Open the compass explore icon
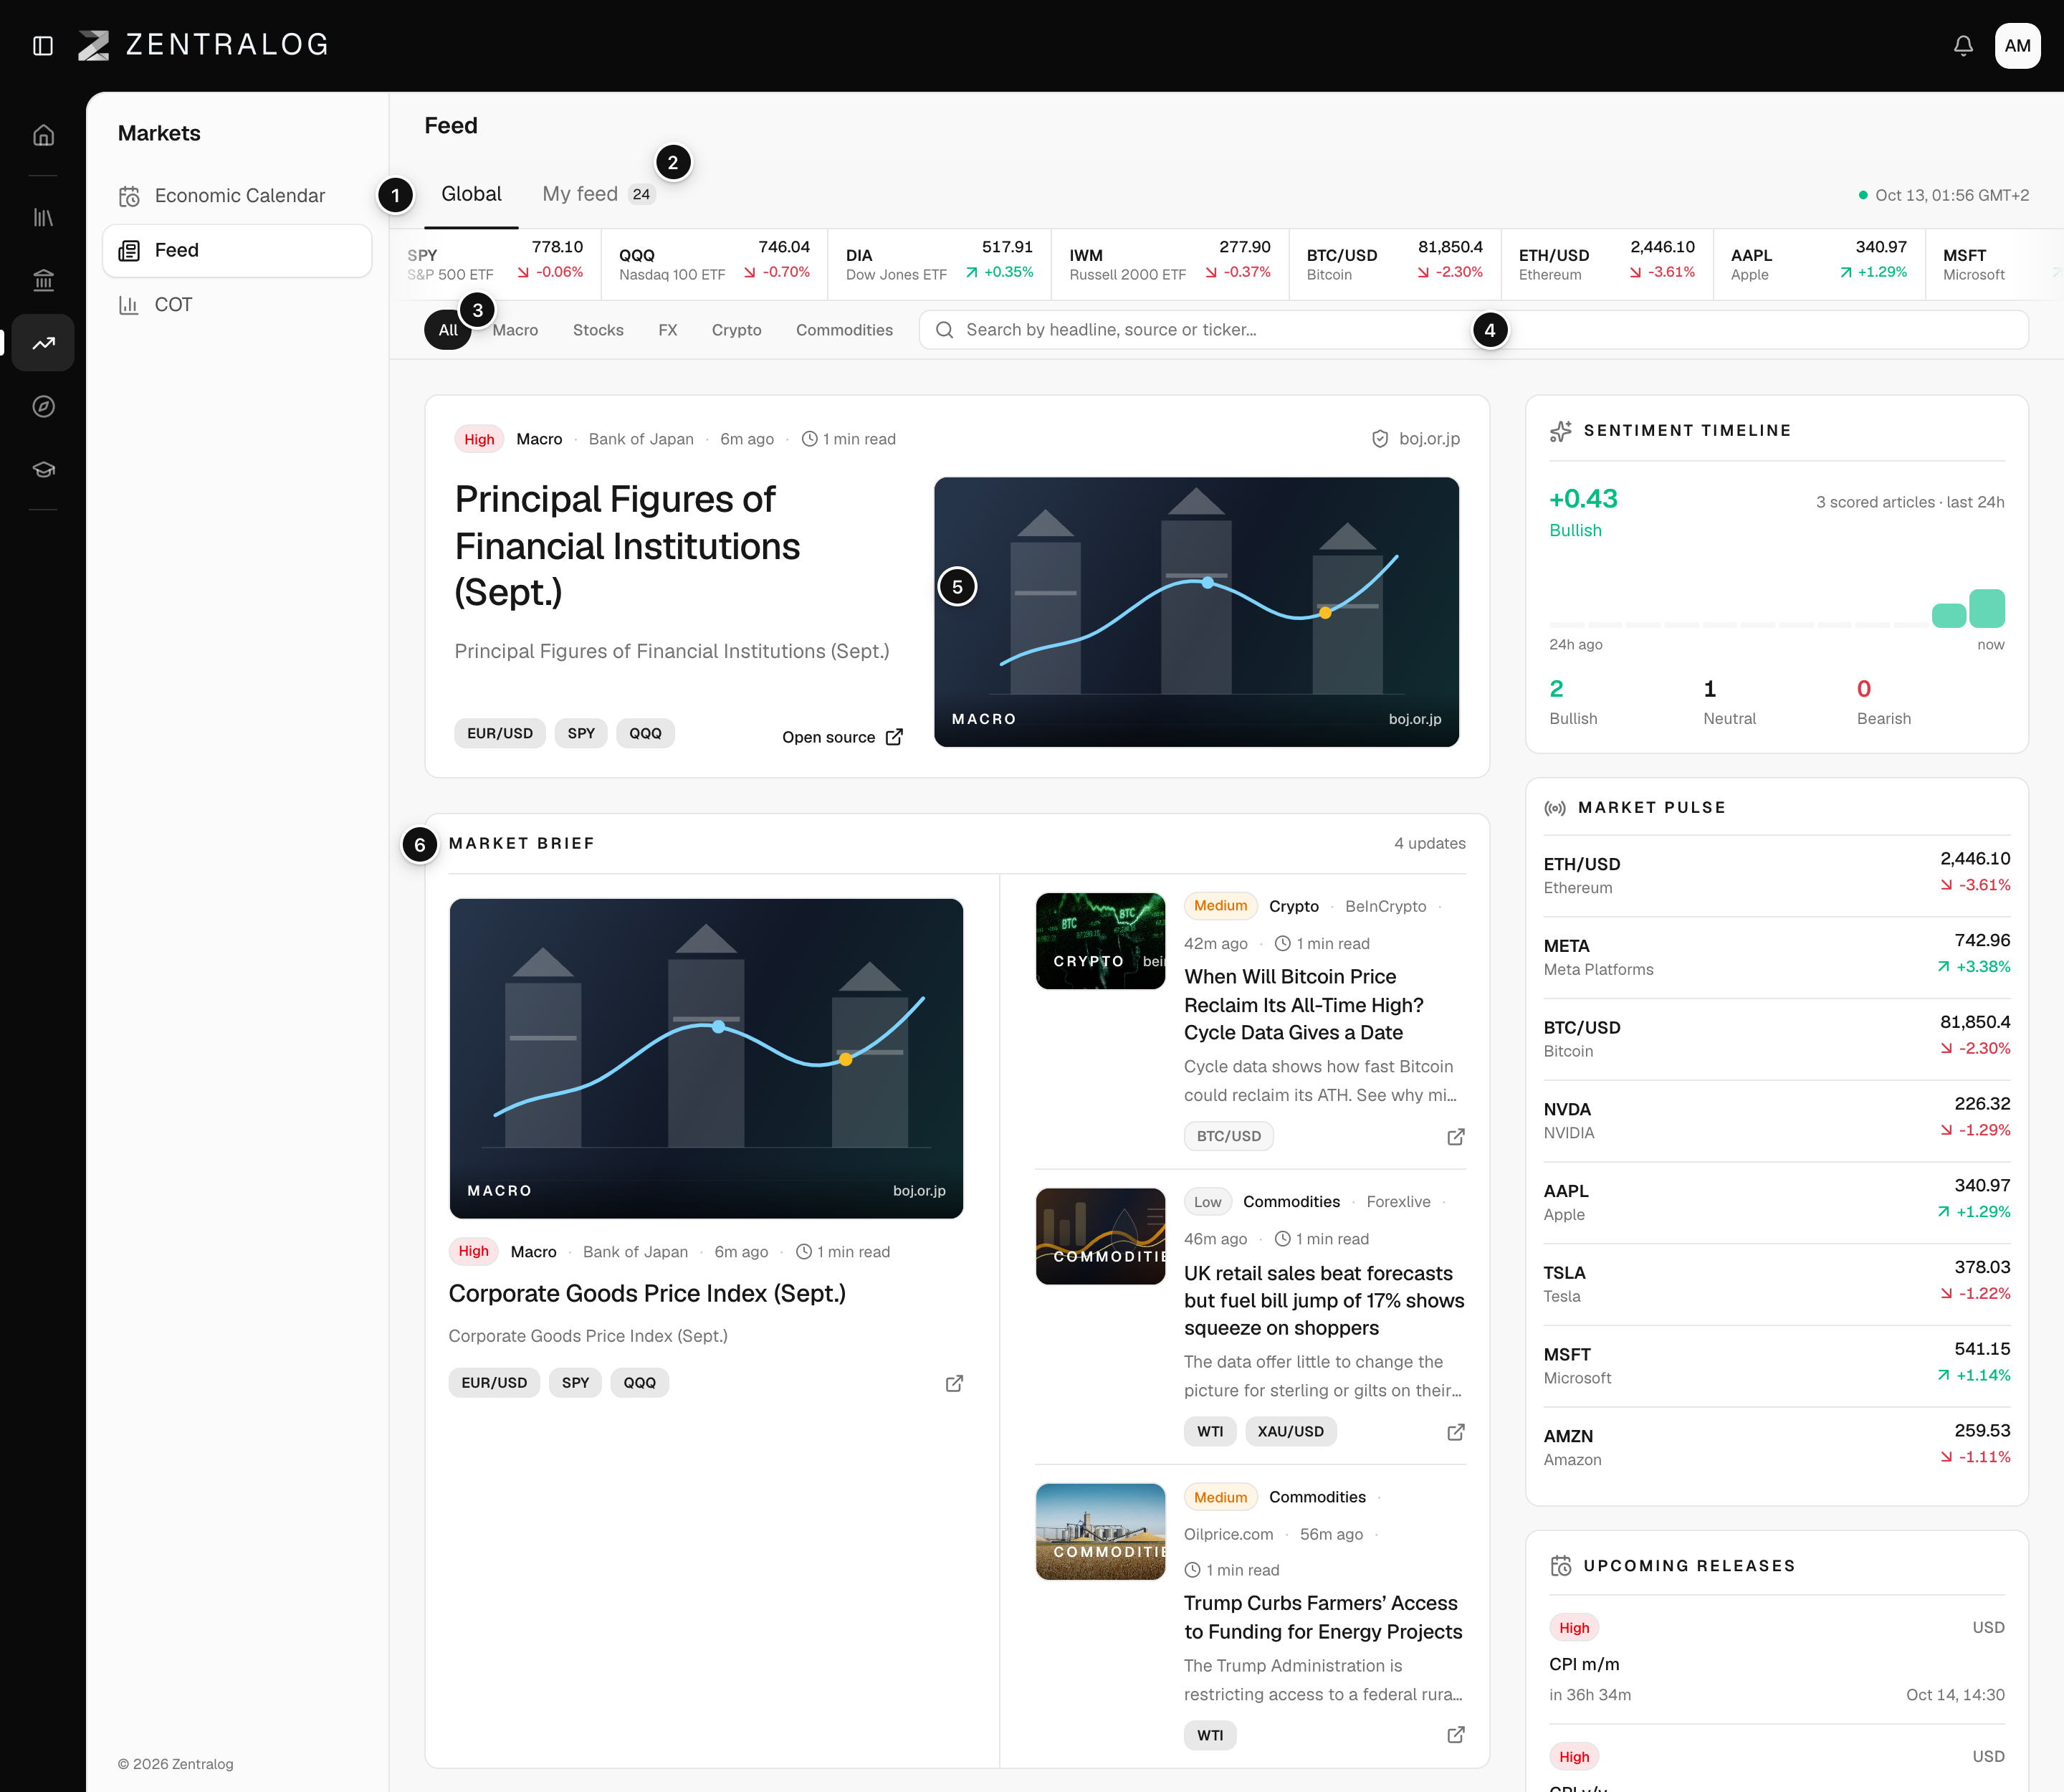This screenshot has height=1792, width=2064. pyautogui.click(x=43, y=406)
